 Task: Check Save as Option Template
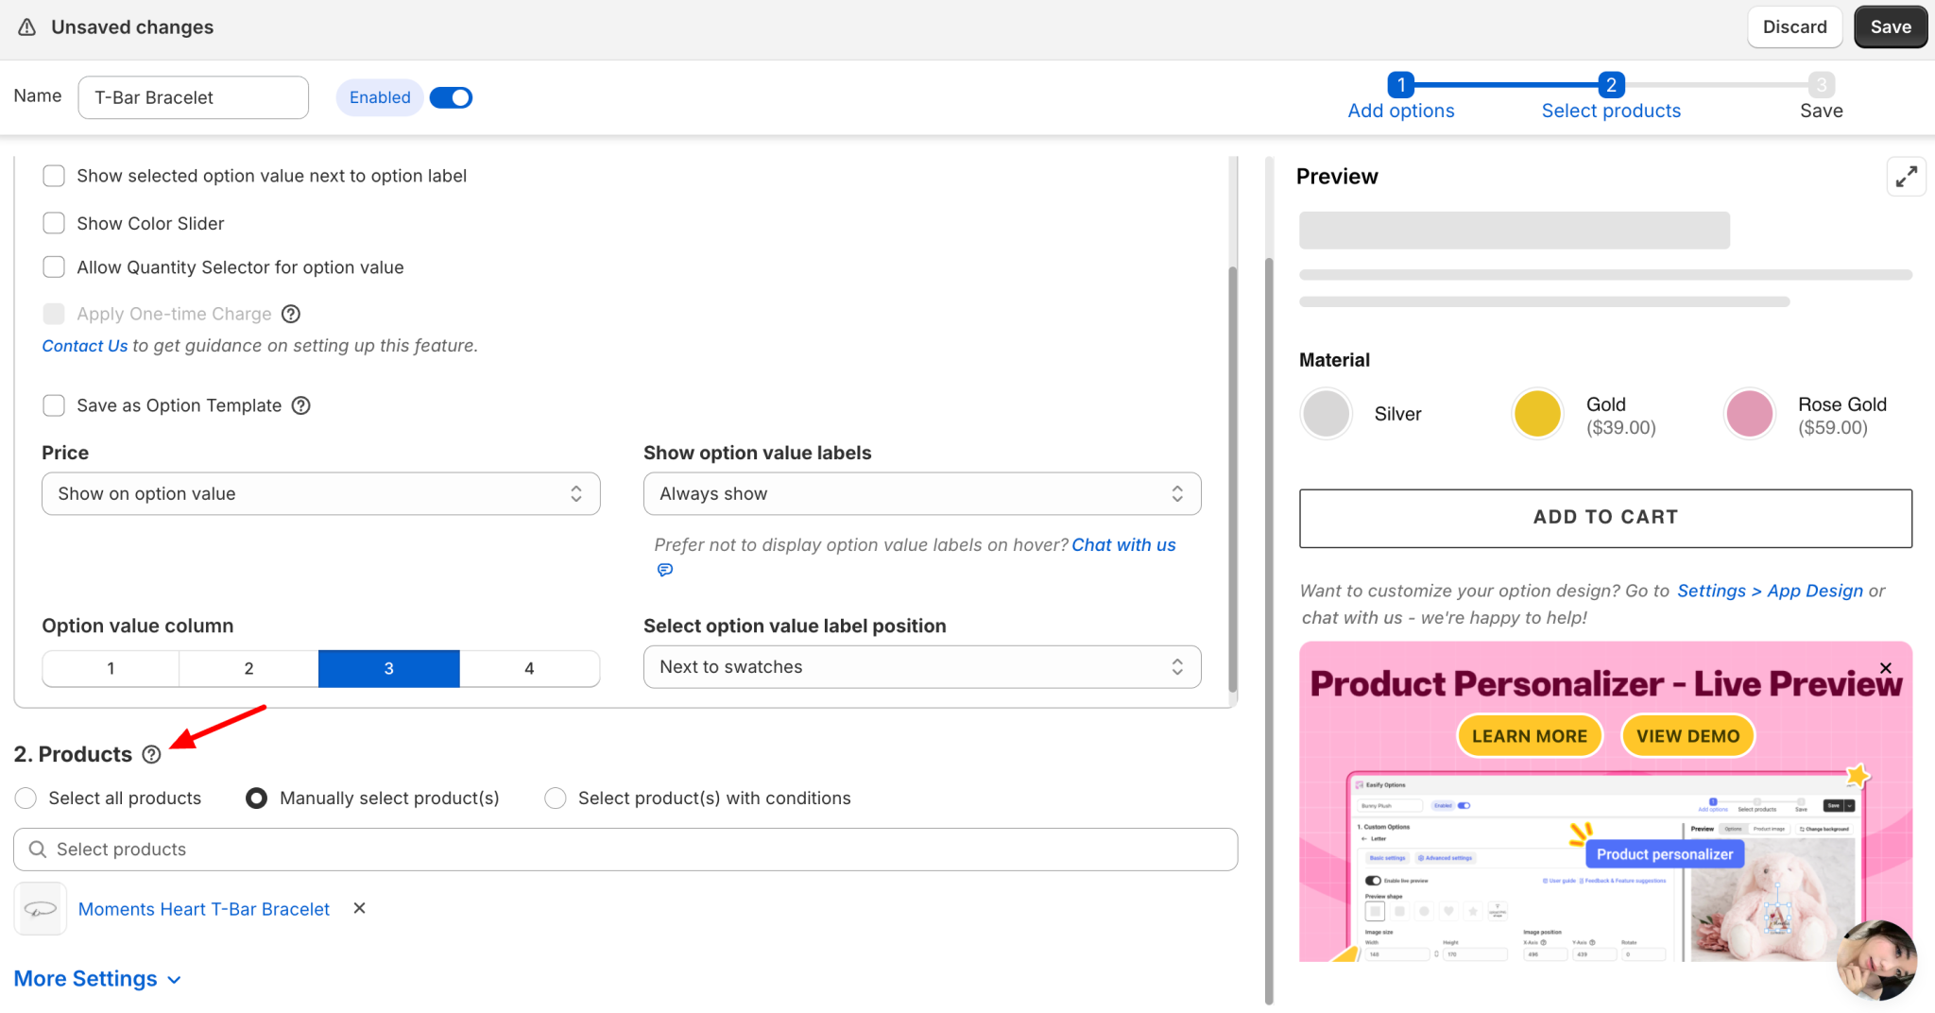[54, 404]
